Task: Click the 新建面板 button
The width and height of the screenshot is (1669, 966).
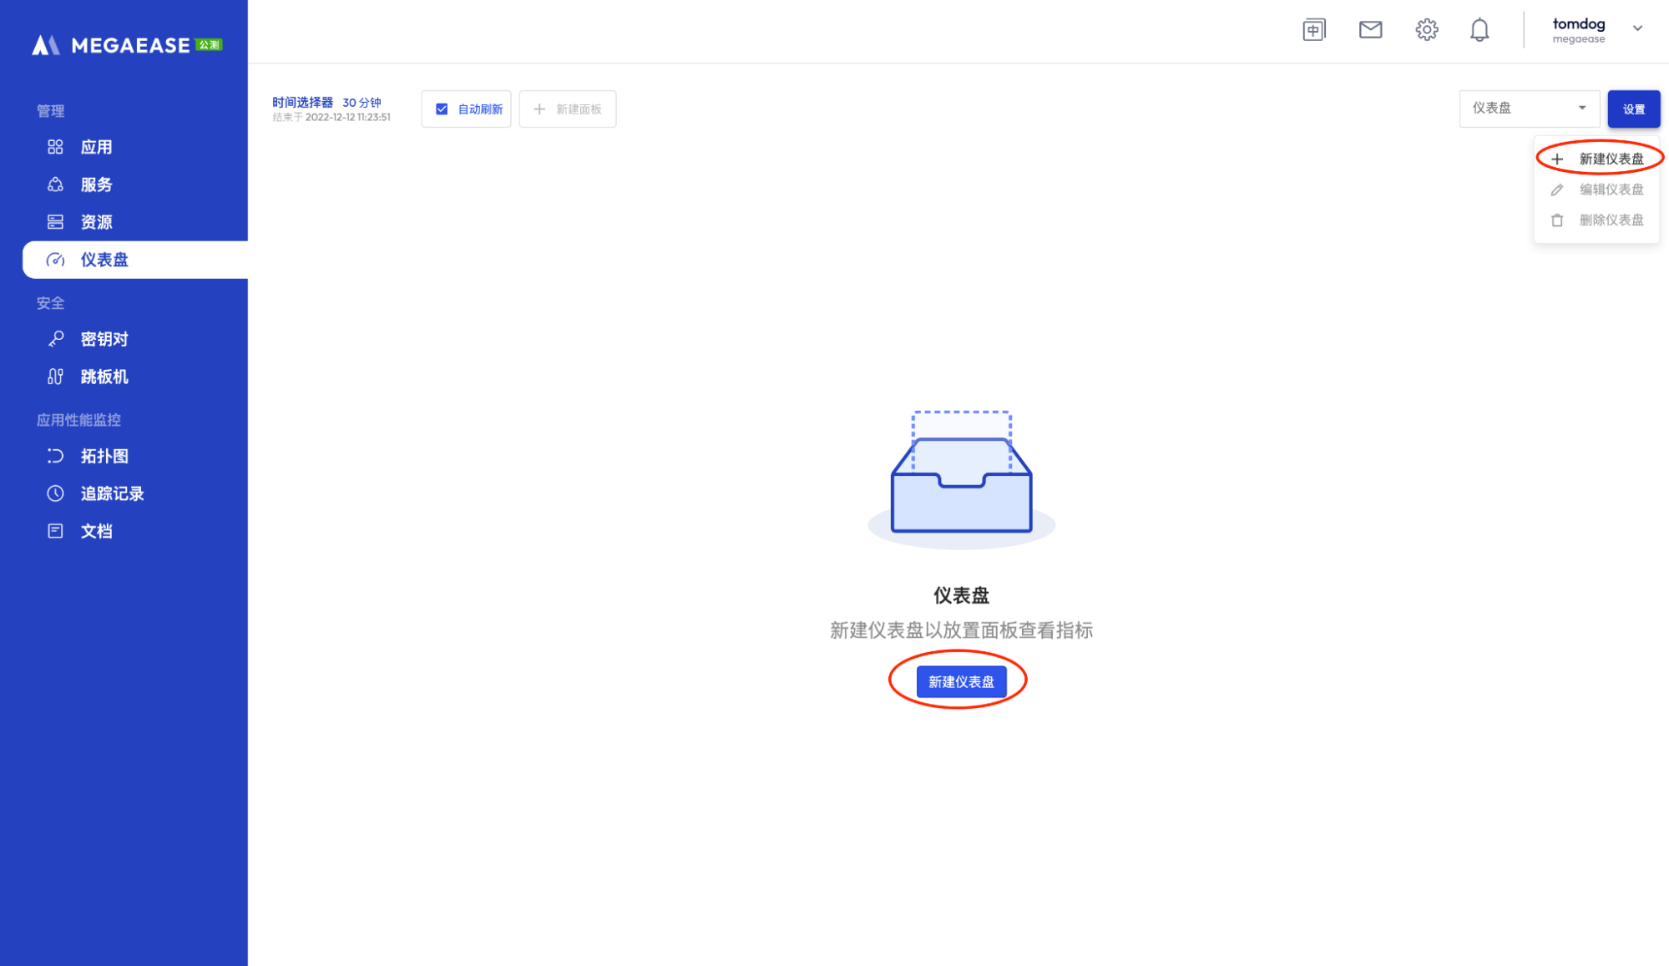Action: pos(568,109)
